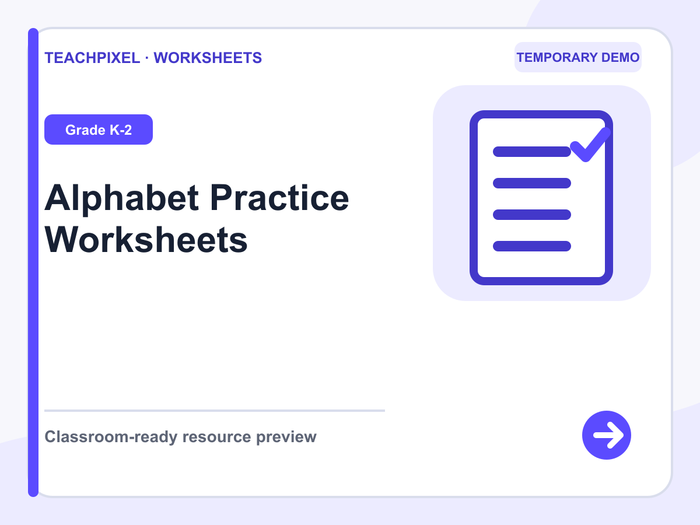Click the second line in checklist icon
This screenshot has height=525, width=700.
pyautogui.click(x=532, y=183)
